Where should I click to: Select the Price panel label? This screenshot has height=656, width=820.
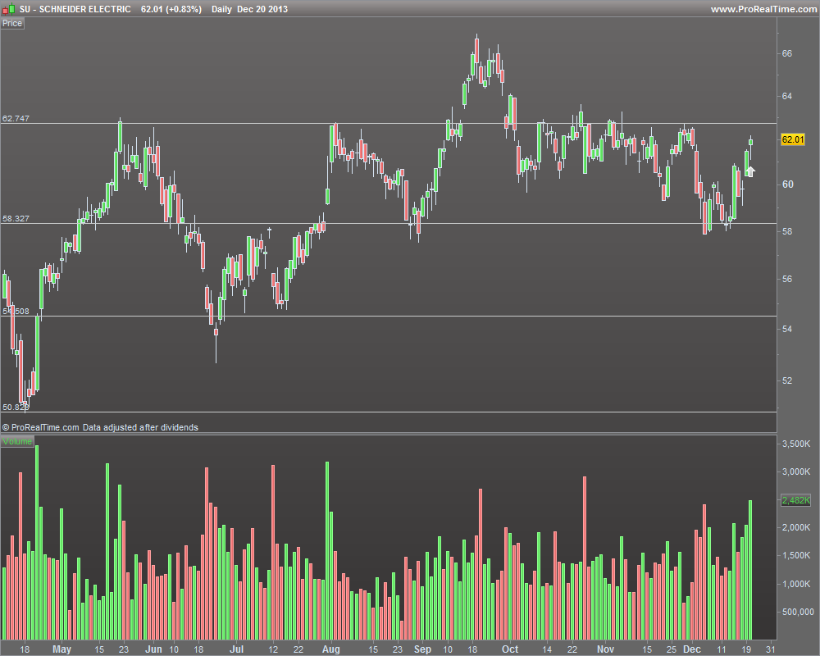pos(12,23)
